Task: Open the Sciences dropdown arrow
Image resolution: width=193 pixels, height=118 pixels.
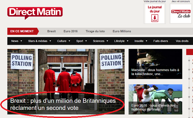Action: pyautogui.click(x=107, y=41)
